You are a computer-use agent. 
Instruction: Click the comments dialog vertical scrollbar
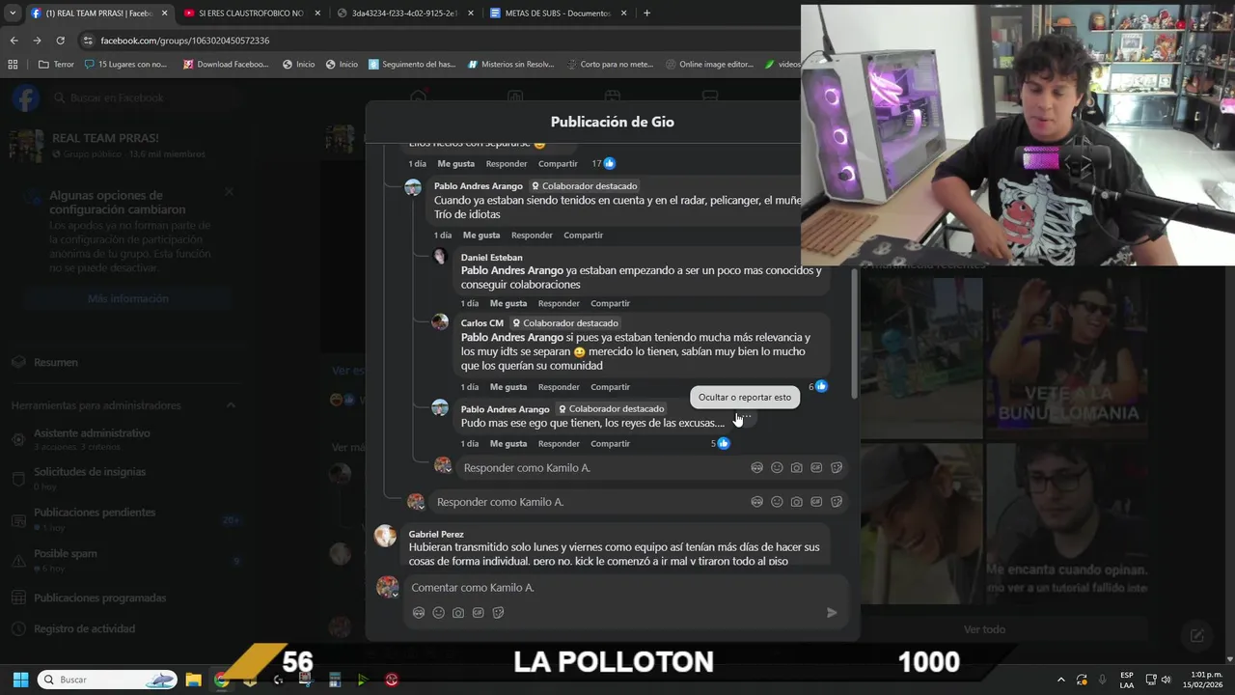(854, 333)
